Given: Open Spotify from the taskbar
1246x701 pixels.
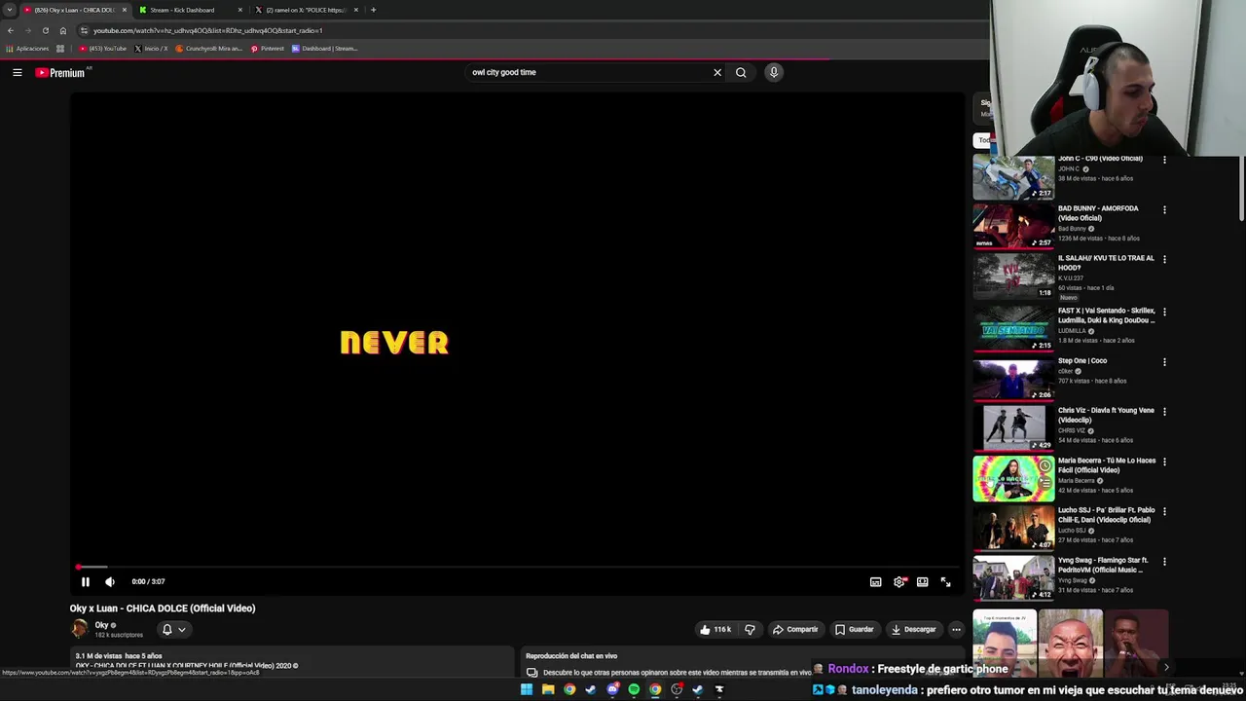Looking at the screenshot, I should 634,689.
